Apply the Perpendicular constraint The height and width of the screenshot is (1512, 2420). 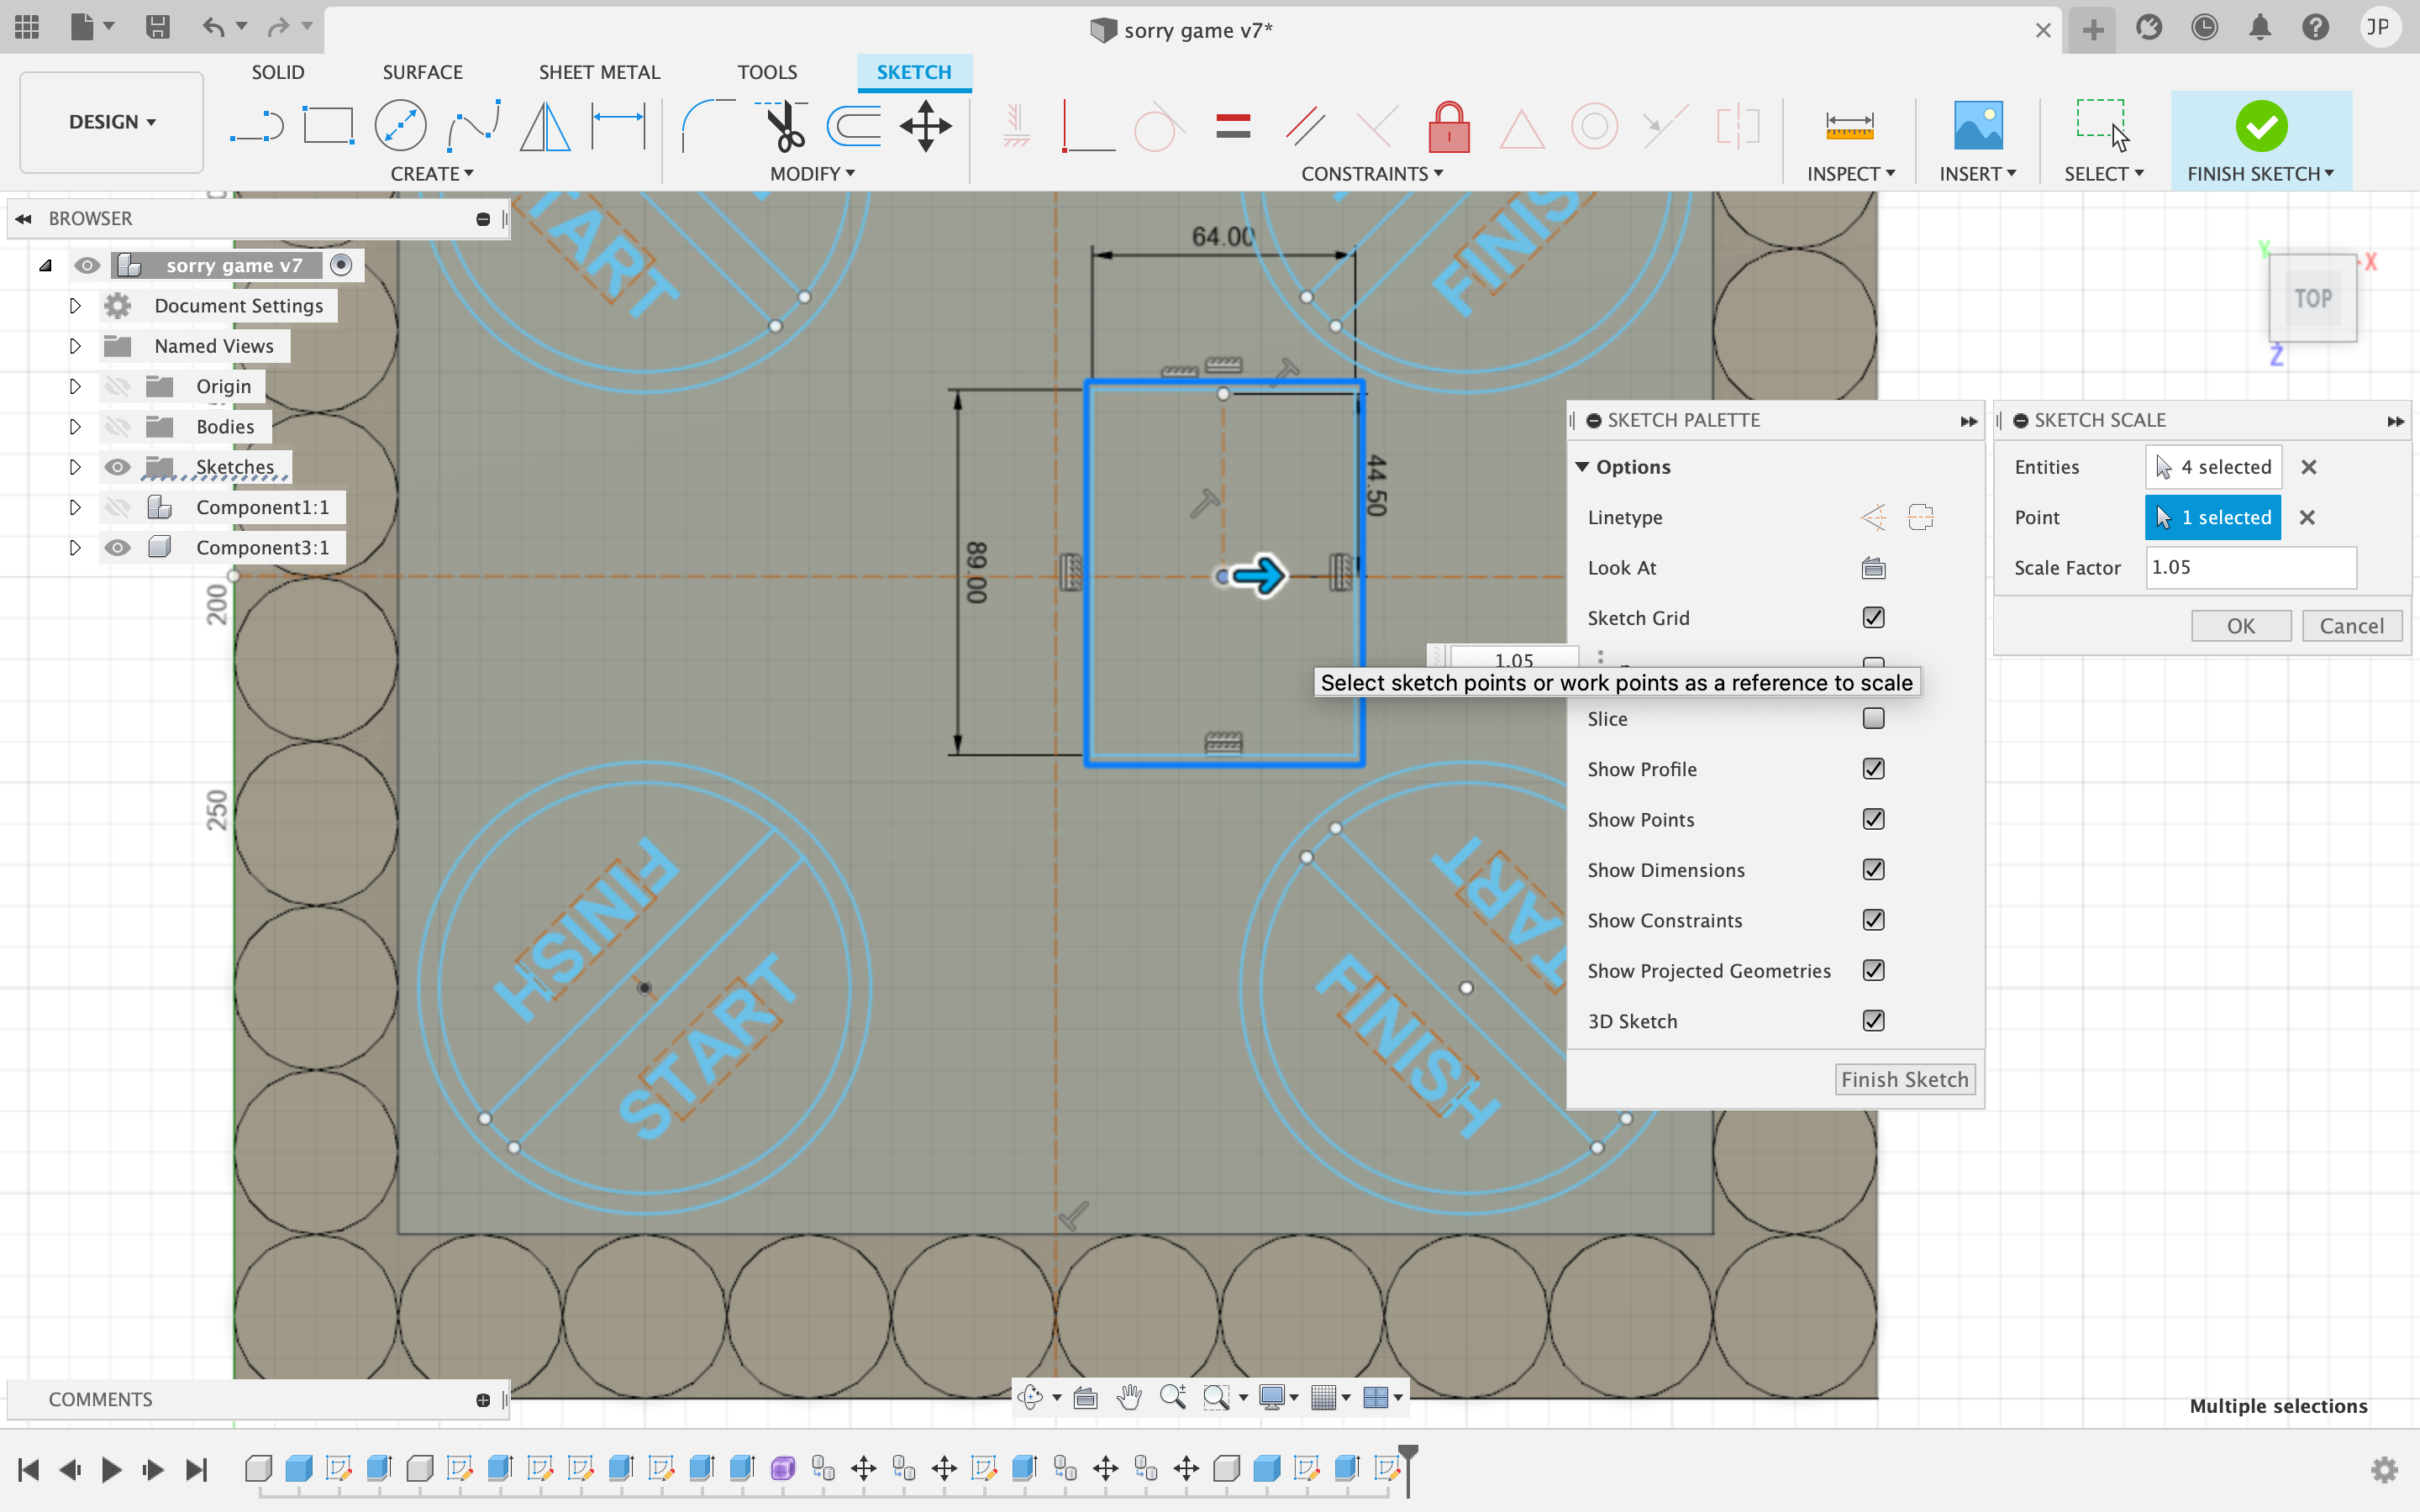click(x=1377, y=127)
